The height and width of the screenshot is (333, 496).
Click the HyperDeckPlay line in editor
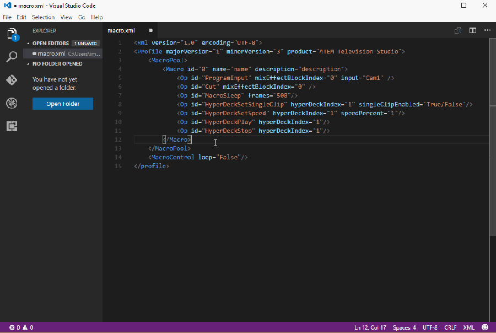pos(253,122)
